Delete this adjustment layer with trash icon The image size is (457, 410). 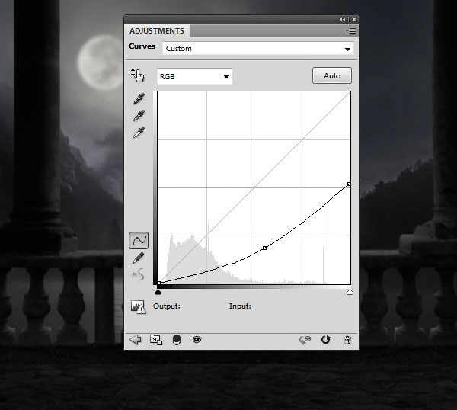pos(347,340)
